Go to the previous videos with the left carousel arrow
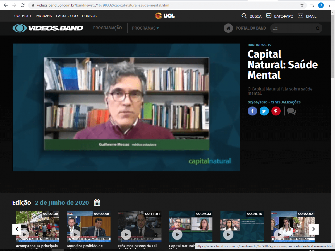335x251 pixels. (x=17, y=229)
